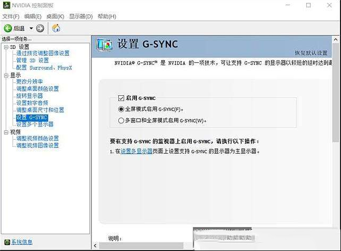
Task: Collapse the 视频 tree node
Action: pos(6,132)
